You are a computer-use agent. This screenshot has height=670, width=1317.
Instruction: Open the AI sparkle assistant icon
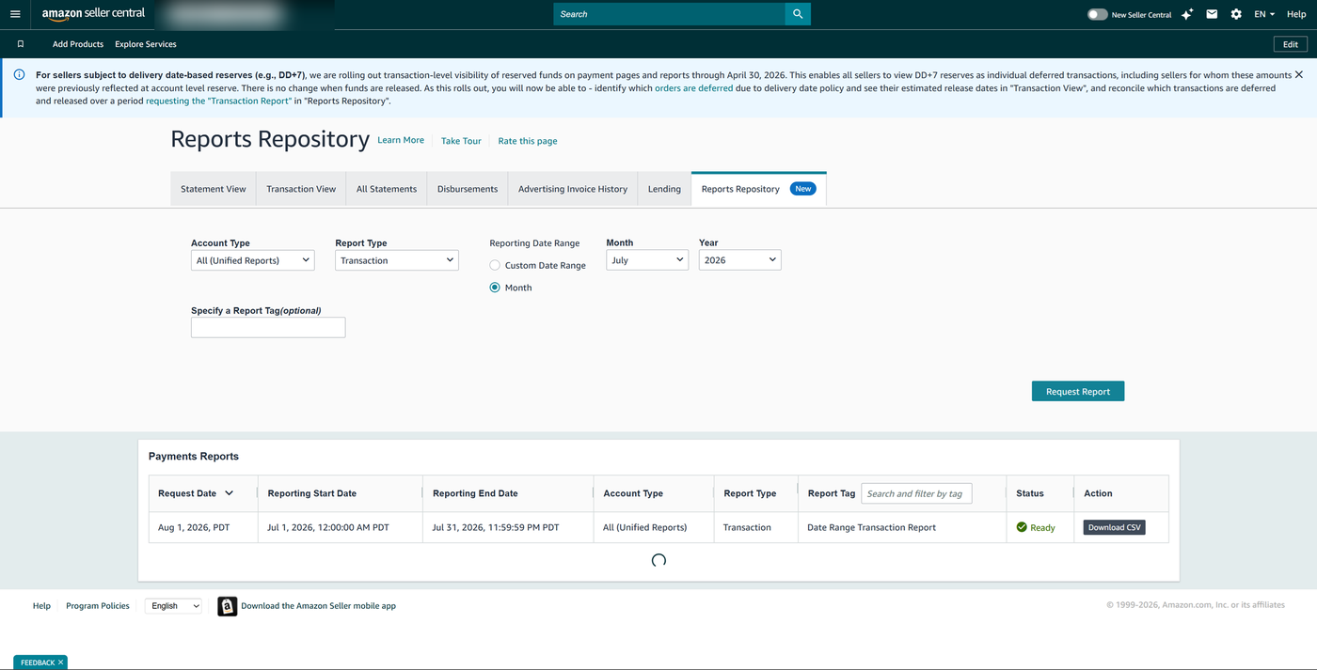[x=1187, y=14]
